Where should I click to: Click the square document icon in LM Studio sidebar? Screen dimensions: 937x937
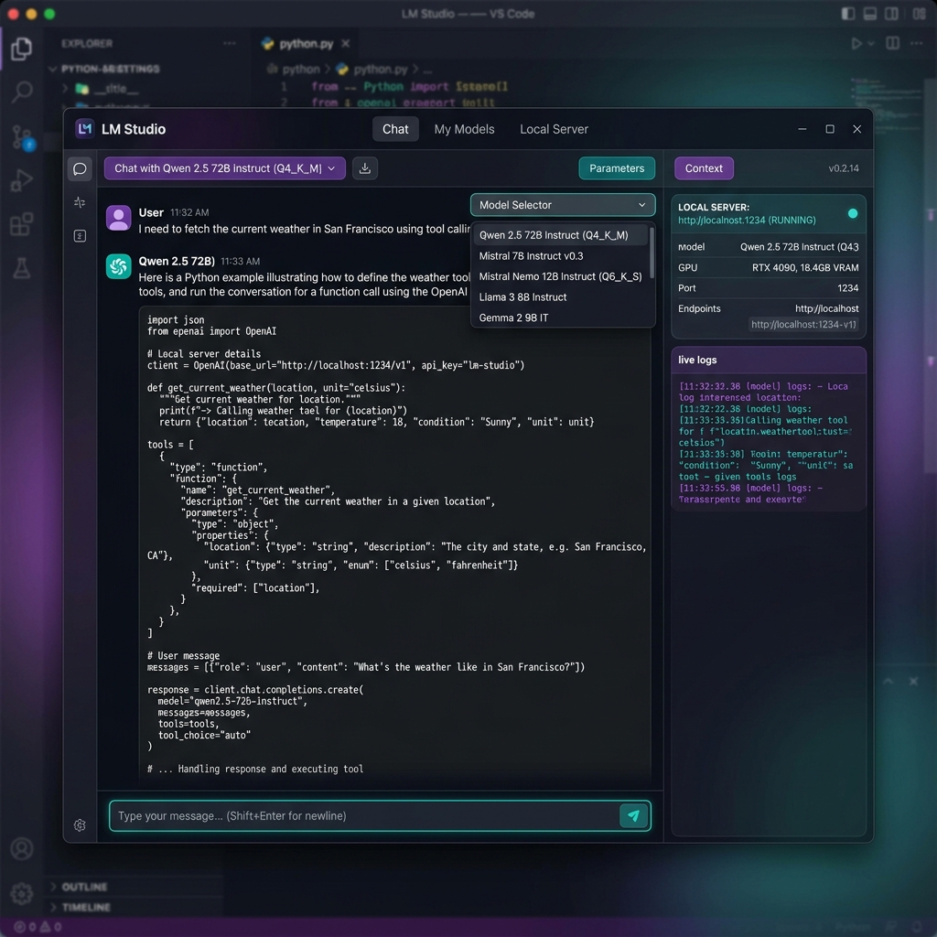[x=80, y=236]
